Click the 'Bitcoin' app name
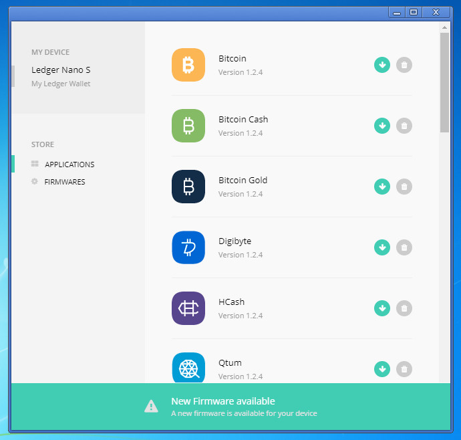This screenshot has width=461, height=440. [233, 59]
